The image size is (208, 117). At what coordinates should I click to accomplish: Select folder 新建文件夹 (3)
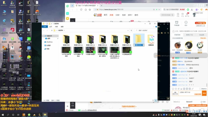click(90, 40)
